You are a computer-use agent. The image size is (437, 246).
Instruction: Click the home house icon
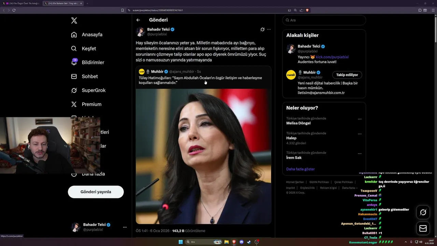pos(74,35)
